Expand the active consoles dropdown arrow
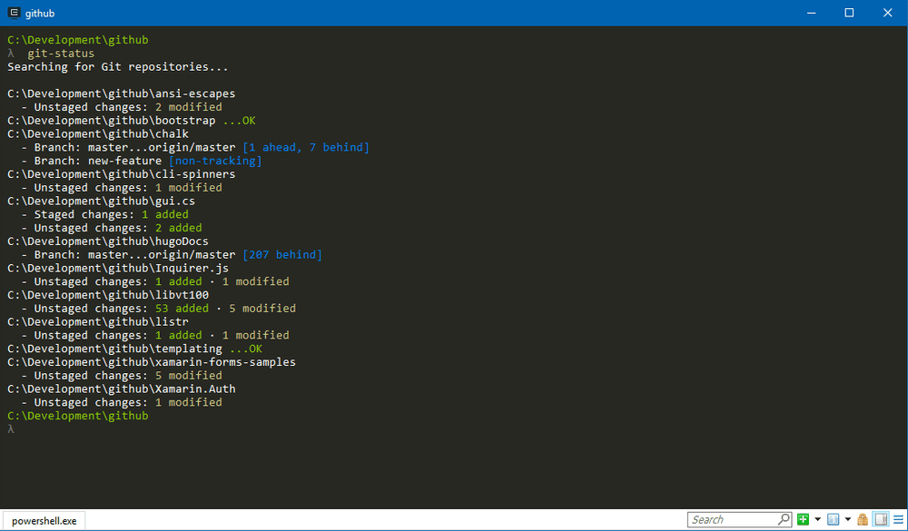This screenshot has height=531, width=908. pyautogui.click(x=848, y=519)
